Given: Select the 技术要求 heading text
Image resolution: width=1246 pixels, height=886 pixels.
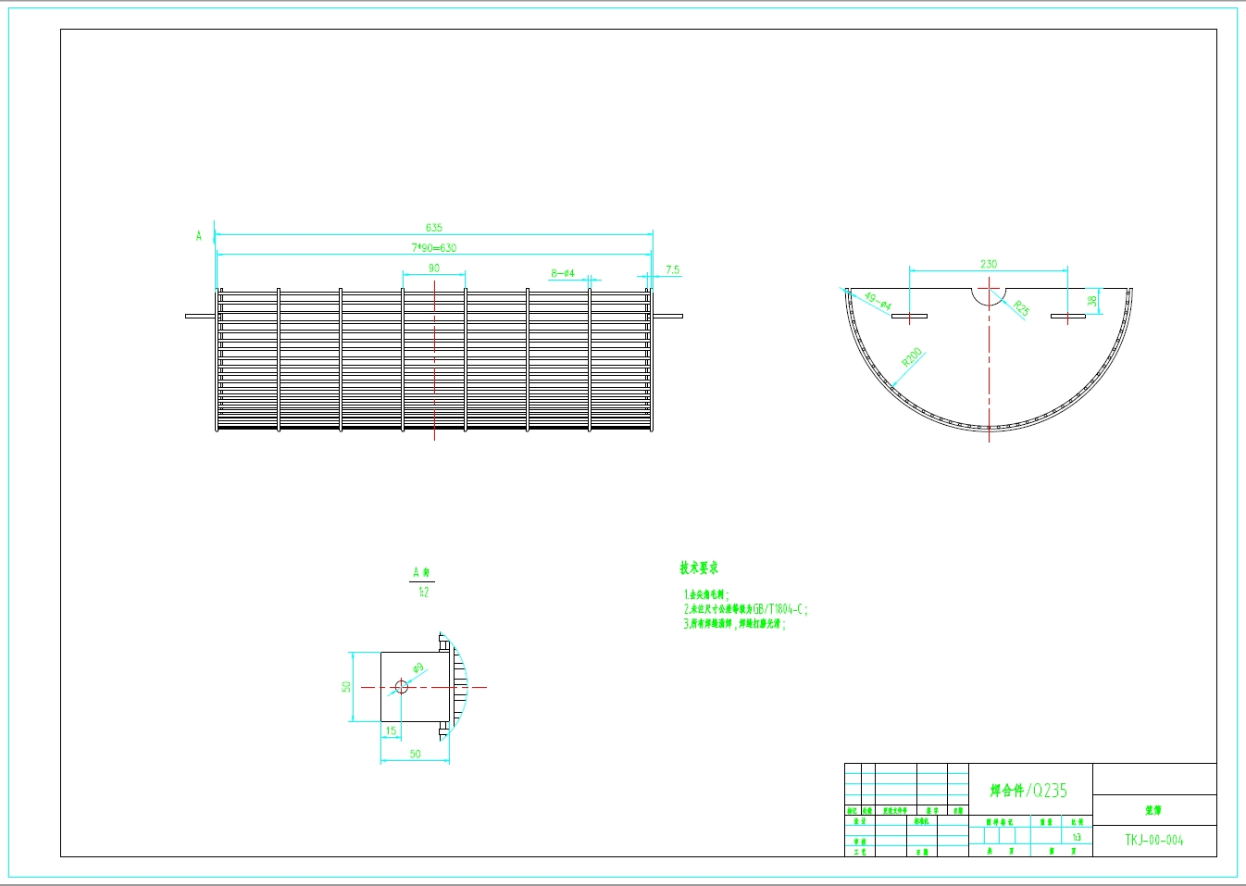Looking at the screenshot, I should click(699, 568).
